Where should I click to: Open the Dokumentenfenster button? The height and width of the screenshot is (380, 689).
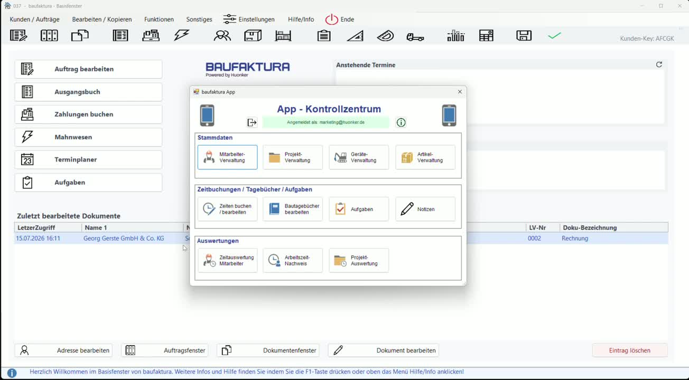(x=268, y=350)
